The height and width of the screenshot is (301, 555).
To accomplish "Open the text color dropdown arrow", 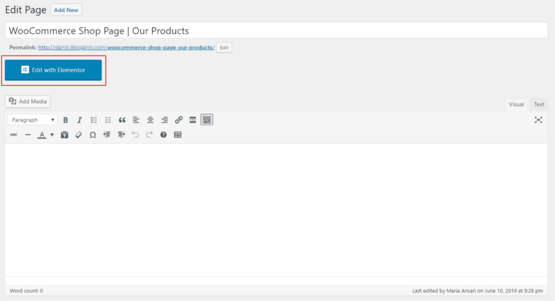I will [52, 135].
